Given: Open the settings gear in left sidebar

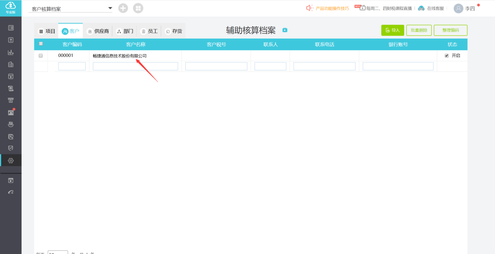Looking at the screenshot, I should click(11, 160).
